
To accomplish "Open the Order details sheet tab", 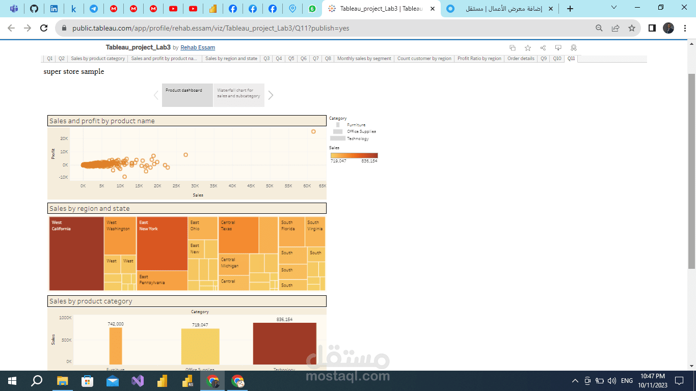I will click(x=521, y=59).
